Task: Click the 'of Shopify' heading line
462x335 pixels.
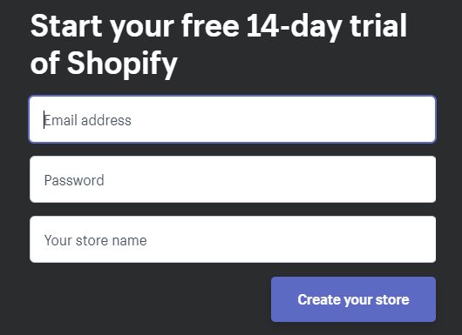Action: pos(104,64)
